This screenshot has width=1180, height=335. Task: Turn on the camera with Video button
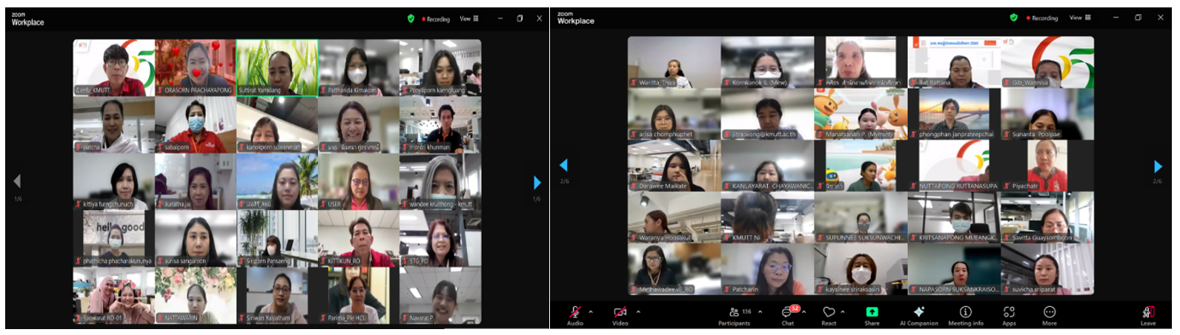[x=620, y=312]
